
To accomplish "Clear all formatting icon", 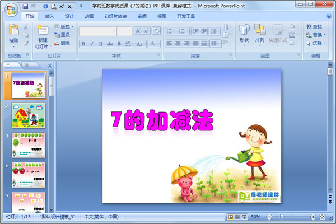I will [x=156, y=31].
